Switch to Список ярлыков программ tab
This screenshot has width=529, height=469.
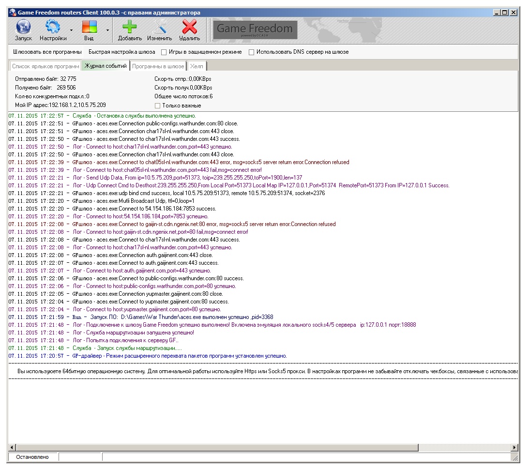pyautogui.click(x=45, y=66)
